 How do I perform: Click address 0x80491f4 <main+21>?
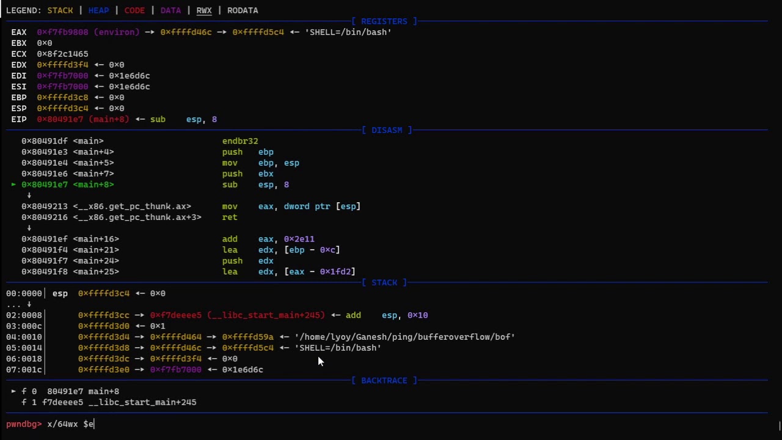pyautogui.click(x=70, y=250)
